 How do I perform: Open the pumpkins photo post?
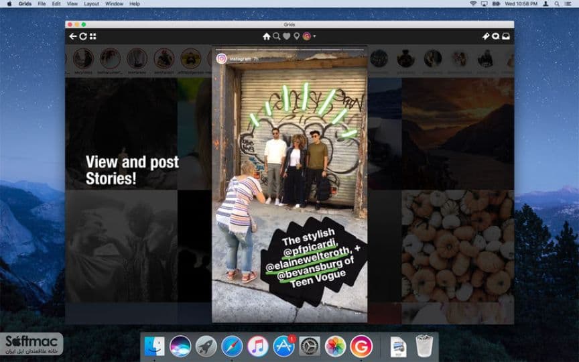[458, 245]
